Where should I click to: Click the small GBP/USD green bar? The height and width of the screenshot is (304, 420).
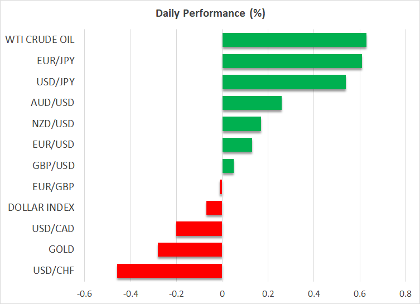228,166
